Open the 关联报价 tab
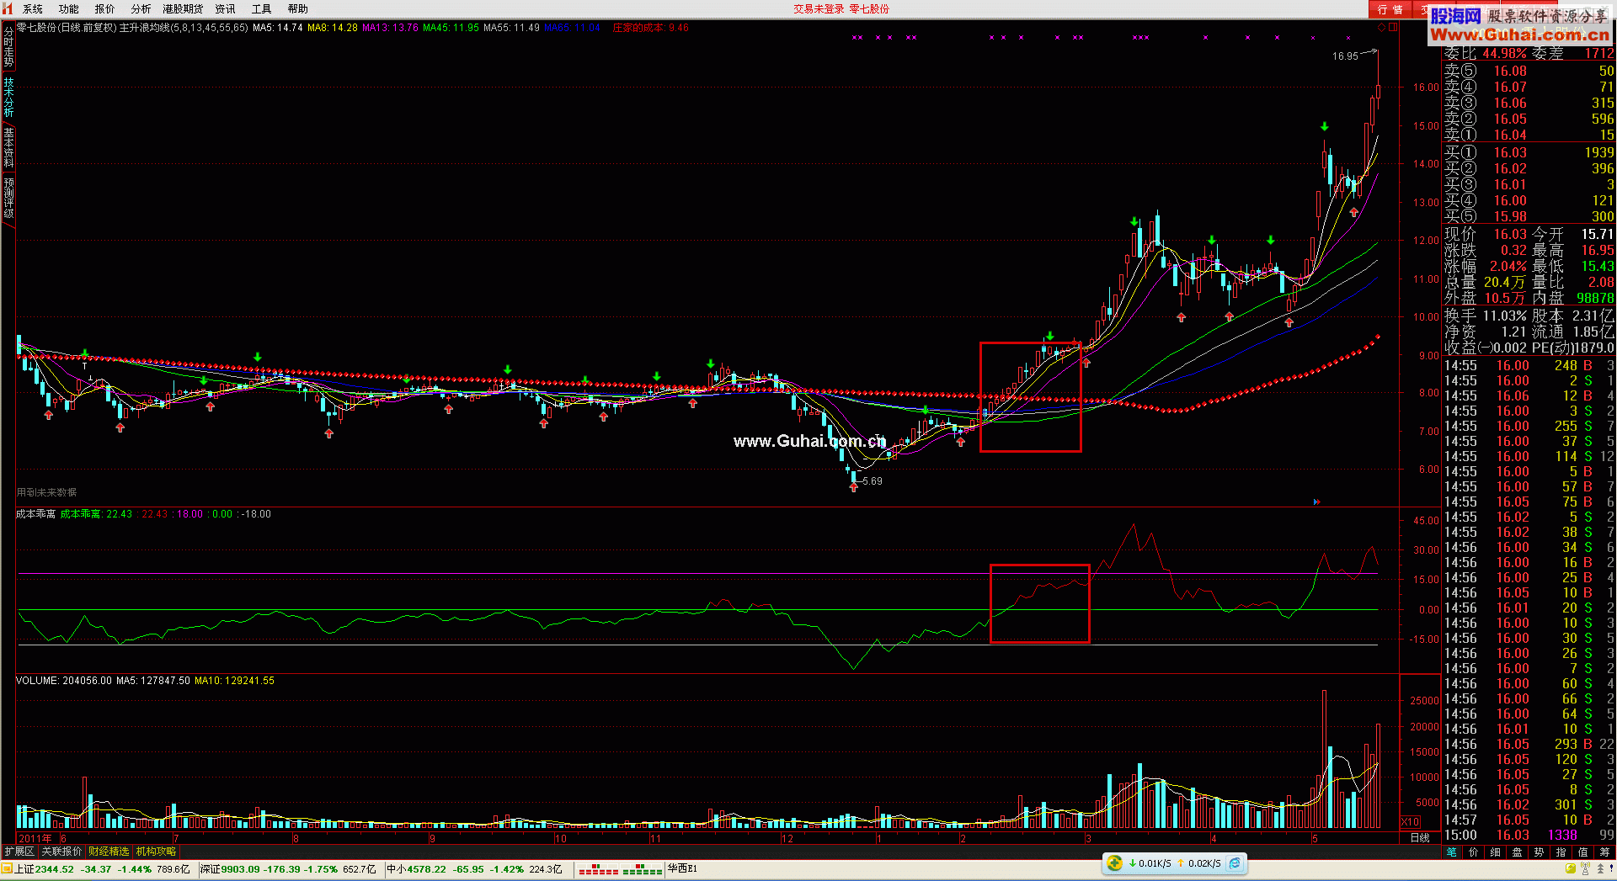This screenshot has height=881, width=1617. pyautogui.click(x=62, y=852)
